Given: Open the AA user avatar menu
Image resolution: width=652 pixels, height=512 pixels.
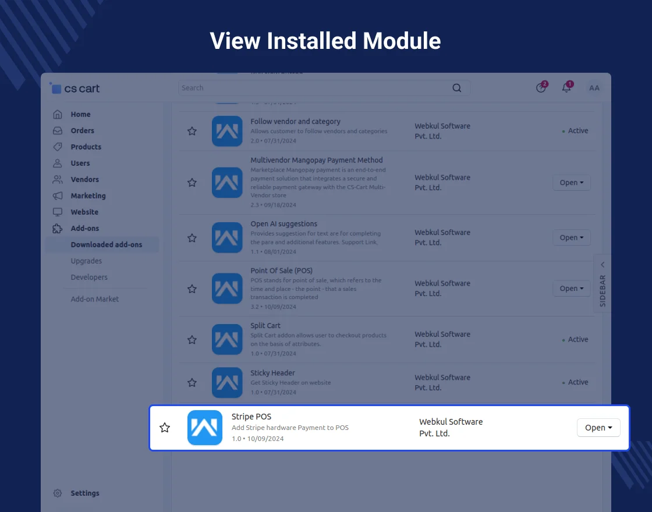Looking at the screenshot, I should 594,88.
